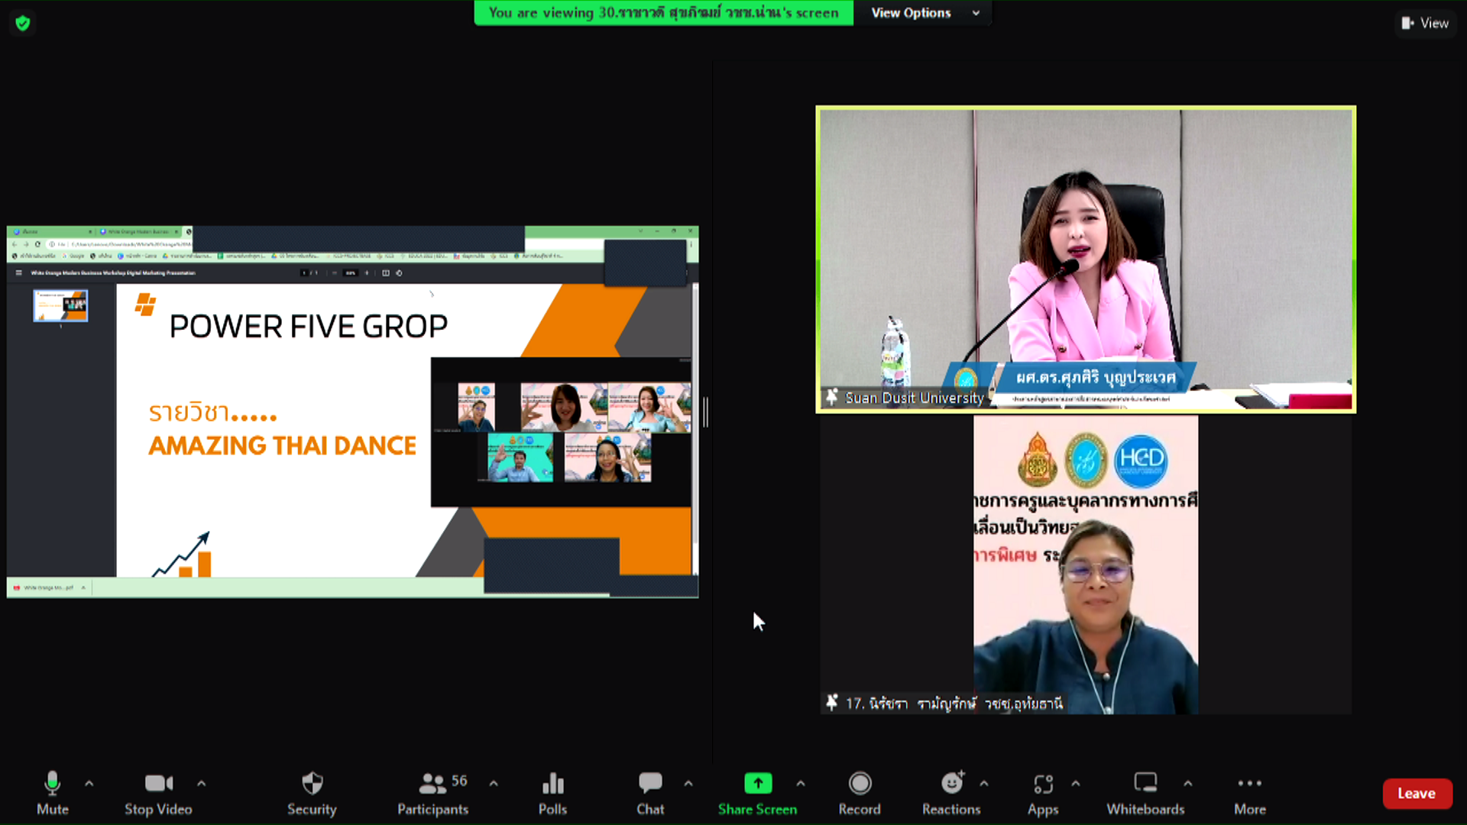Open the Chat panel
1467x825 pixels.
click(x=650, y=792)
